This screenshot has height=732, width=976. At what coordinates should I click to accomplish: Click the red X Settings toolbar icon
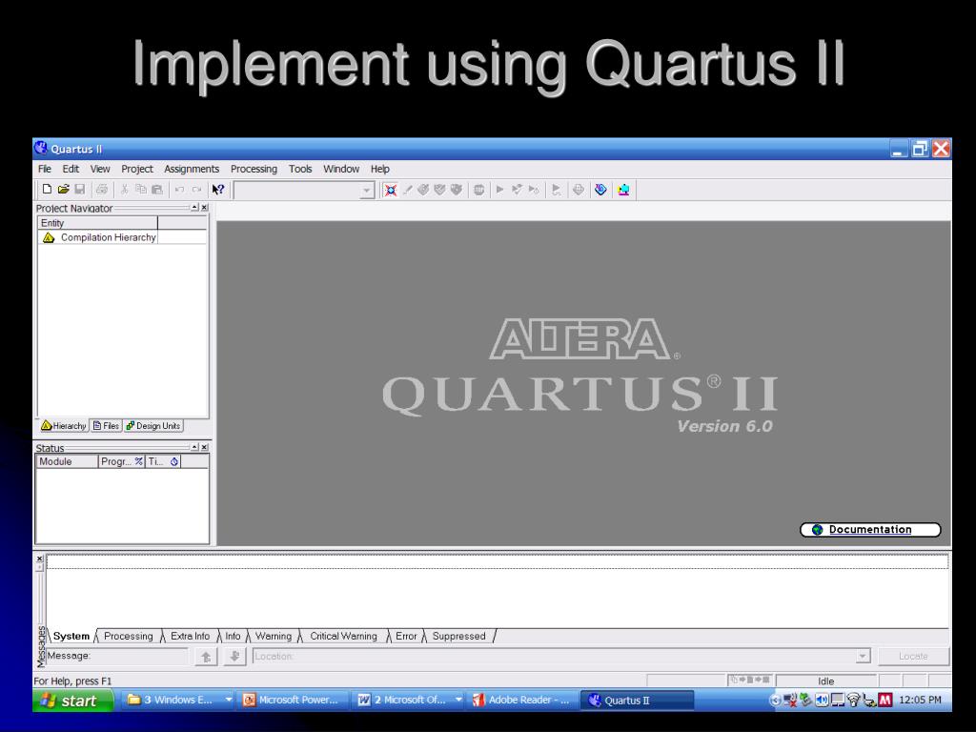(390, 190)
